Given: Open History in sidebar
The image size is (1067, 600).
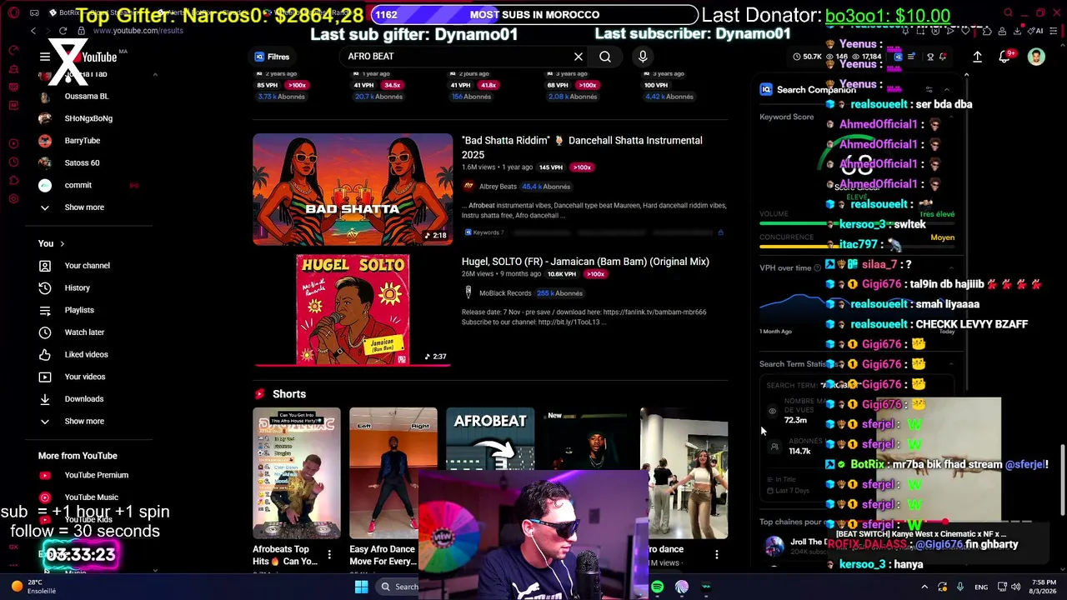Looking at the screenshot, I should pos(78,288).
